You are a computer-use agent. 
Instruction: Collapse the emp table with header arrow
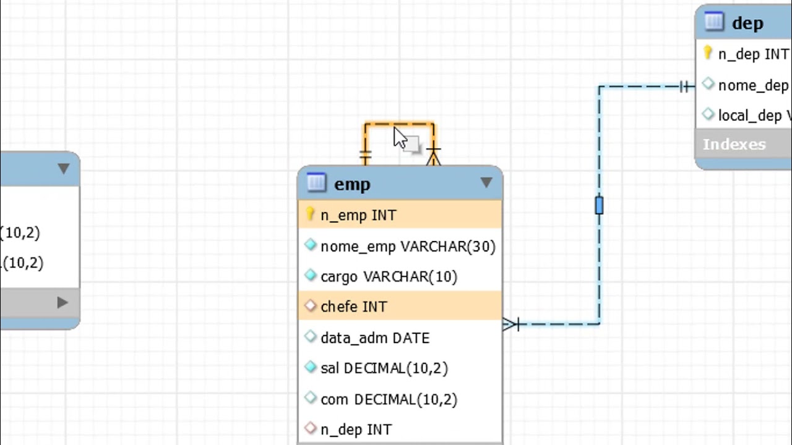(486, 183)
